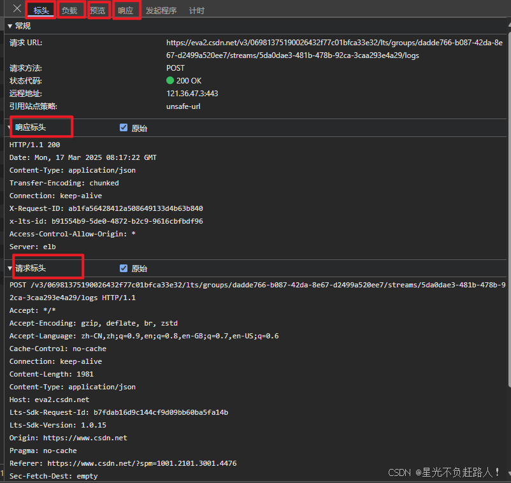Close the request details panel
Image resolution: width=511 pixels, height=483 pixels.
tap(17, 8)
